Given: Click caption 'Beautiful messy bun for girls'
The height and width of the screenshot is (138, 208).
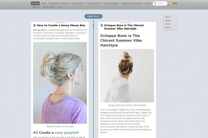Looking at the screenshot, I should point(60,126).
